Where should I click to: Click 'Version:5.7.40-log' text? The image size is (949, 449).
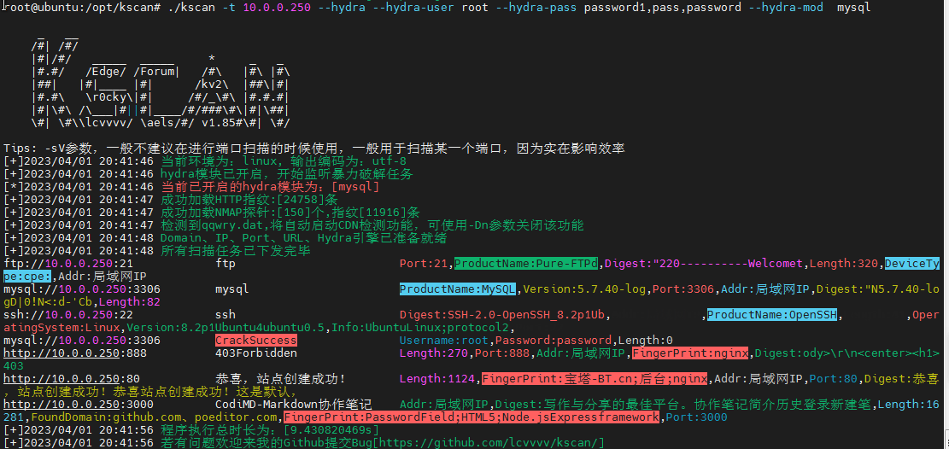click(583, 289)
